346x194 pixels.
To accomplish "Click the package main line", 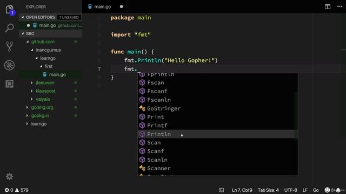I will coord(131,18).
